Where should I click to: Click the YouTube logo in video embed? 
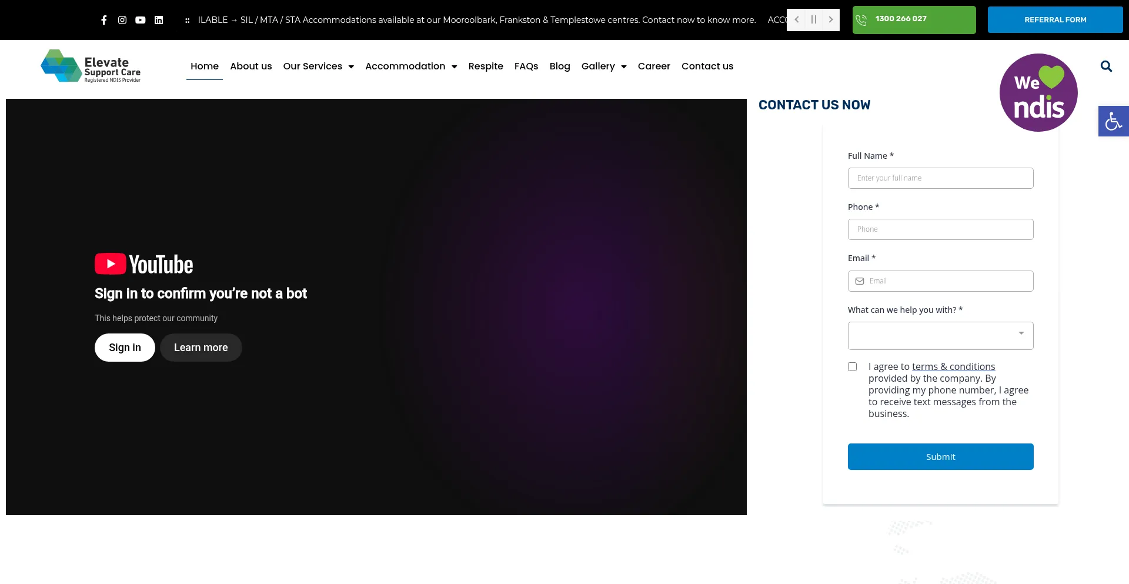[x=144, y=264]
